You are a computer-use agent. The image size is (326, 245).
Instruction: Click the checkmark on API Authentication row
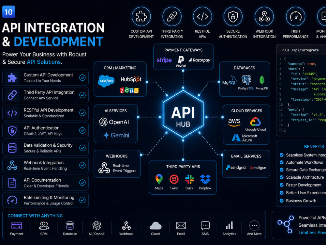[82, 130]
